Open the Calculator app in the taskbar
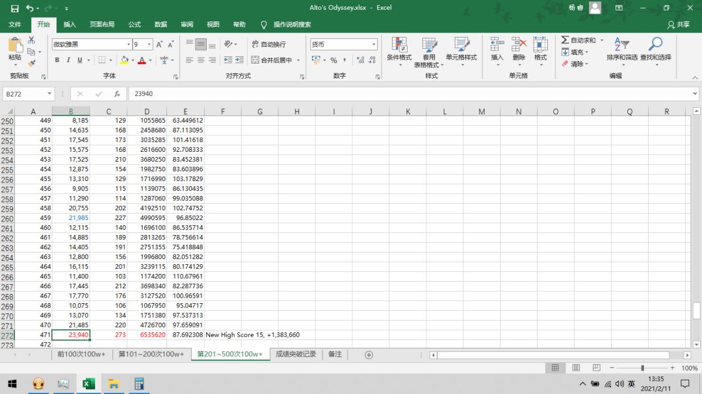Image resolution: width=702 pixels, height=394 pixels. 138,384
